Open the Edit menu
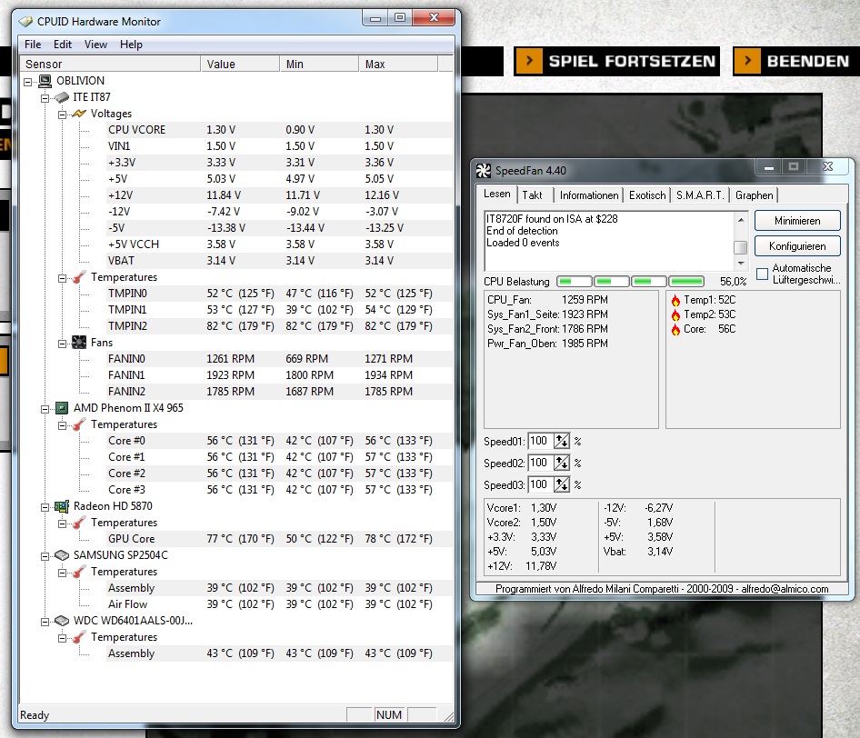Screen dimensions: 860x738 pyautogui.click(x=63, y=45)
